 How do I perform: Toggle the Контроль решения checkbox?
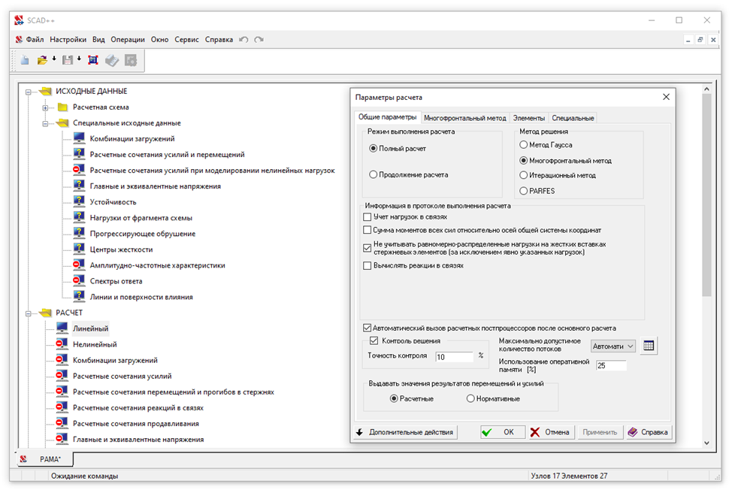pos(374,340)
